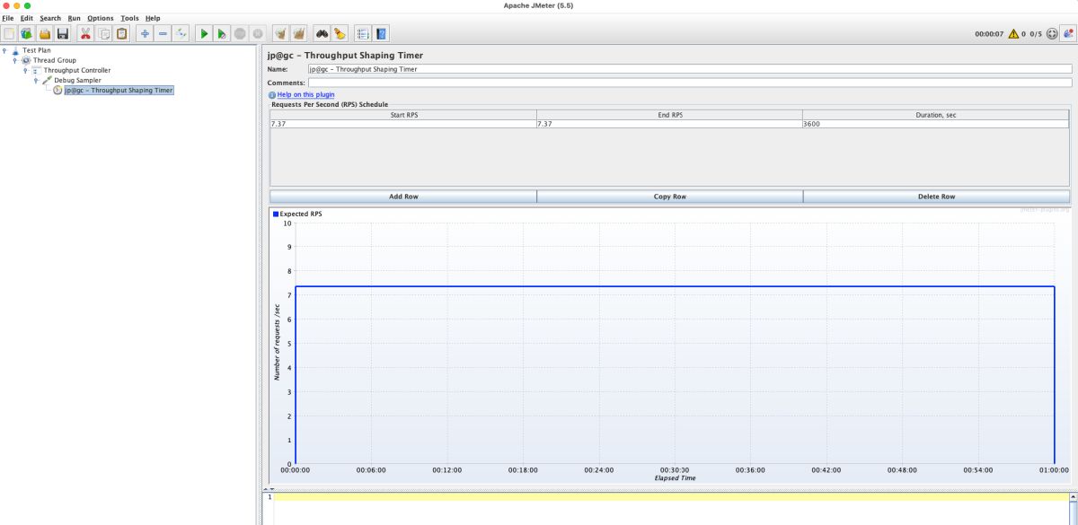Click the Shutdown test icon
Image resolution: width=1078 pixels, height=525 pixels.
(x=258, y=33)
